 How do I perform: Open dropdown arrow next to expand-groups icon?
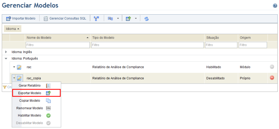click(118, 19)
